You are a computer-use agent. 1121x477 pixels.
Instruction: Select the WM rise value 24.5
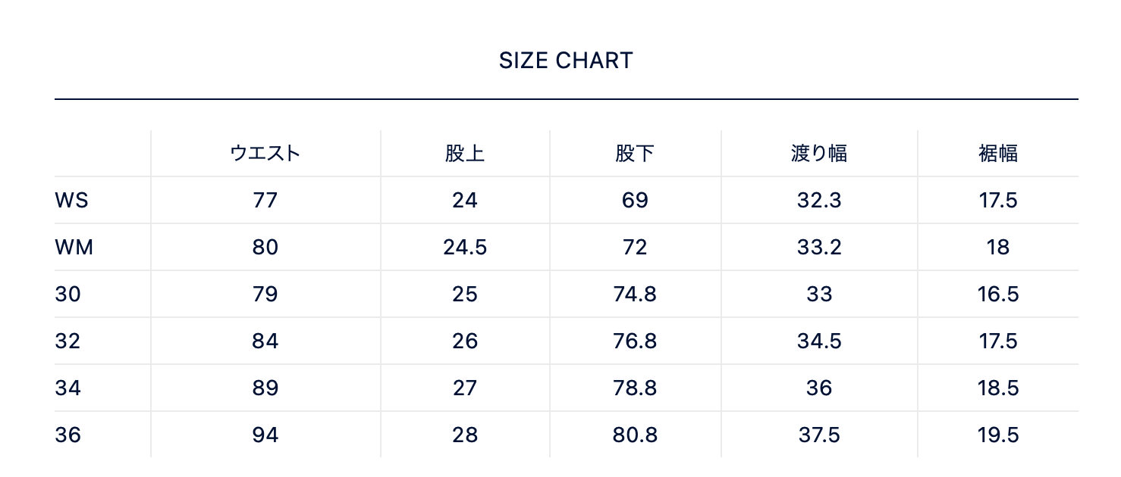tap(465, 248)
